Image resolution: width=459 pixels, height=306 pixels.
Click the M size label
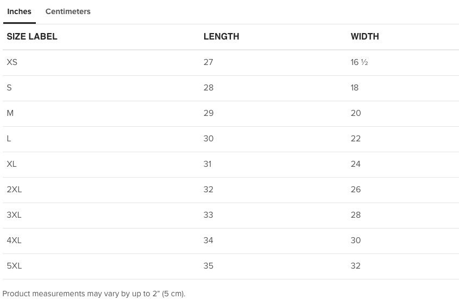pyautogui.click(x=10, y=113)
